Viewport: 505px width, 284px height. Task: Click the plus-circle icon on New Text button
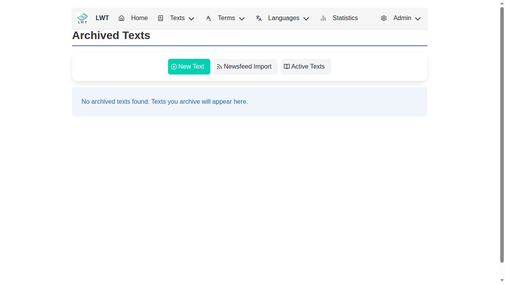pos(174,67)
